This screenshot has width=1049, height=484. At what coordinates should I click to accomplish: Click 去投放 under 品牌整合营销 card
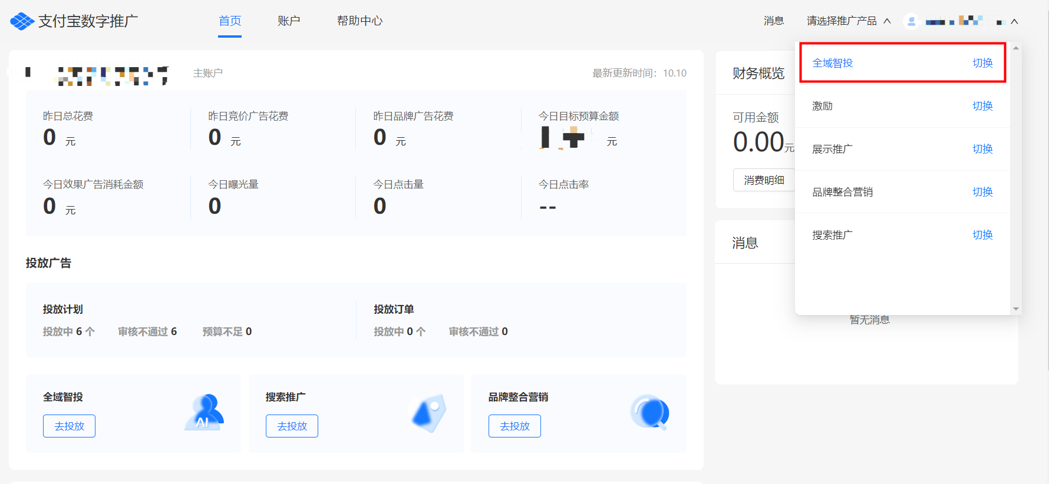[x=514, y=426]
